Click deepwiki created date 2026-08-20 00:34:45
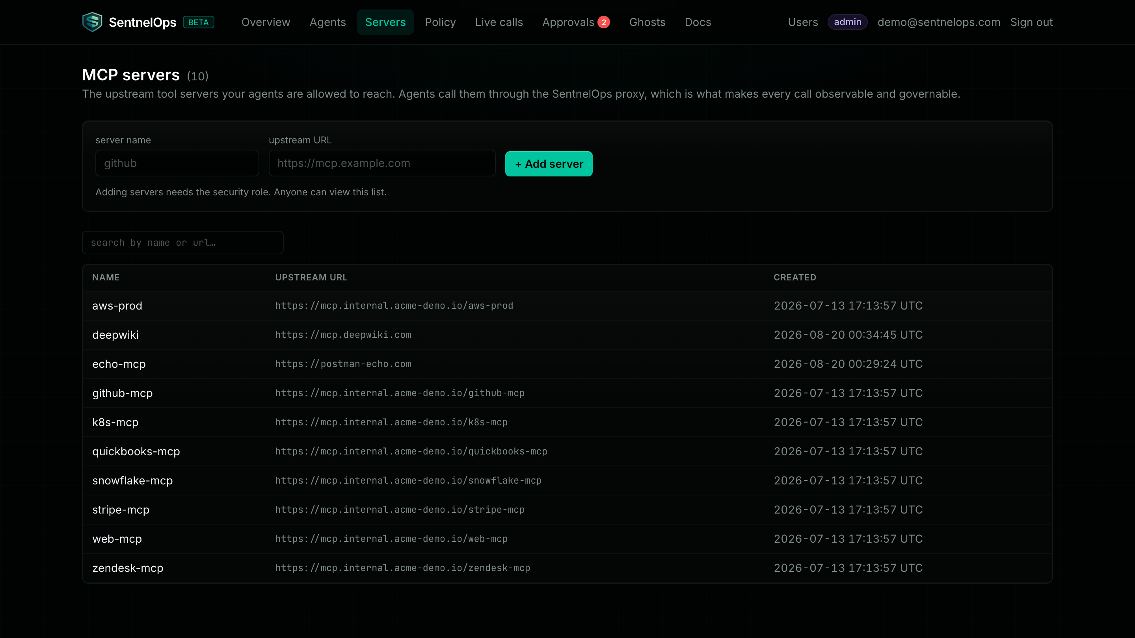 pyautogui.click(x=848, y=335)
